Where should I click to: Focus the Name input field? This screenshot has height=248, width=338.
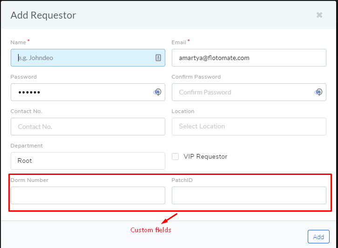(88, 58)
